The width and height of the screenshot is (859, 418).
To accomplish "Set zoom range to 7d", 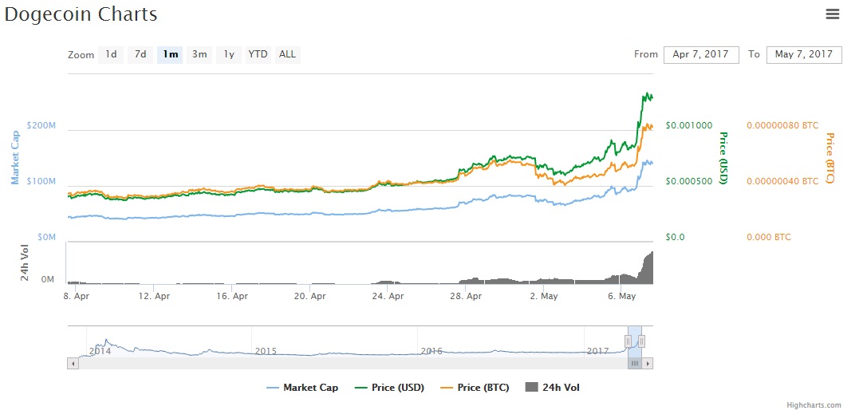I will pyautogui.click(x=140, y=54).
